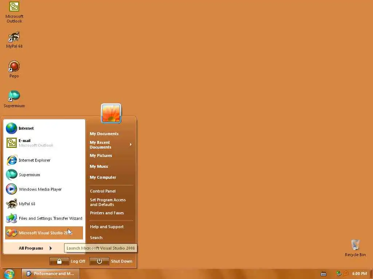373x279 pixels.
Task: Click the orange magnifier tray icon
Action: (x=346, y=274)
